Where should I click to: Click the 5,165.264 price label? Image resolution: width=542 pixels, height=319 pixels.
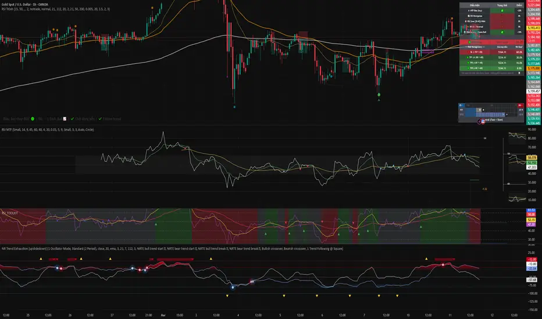click(534, 78)
